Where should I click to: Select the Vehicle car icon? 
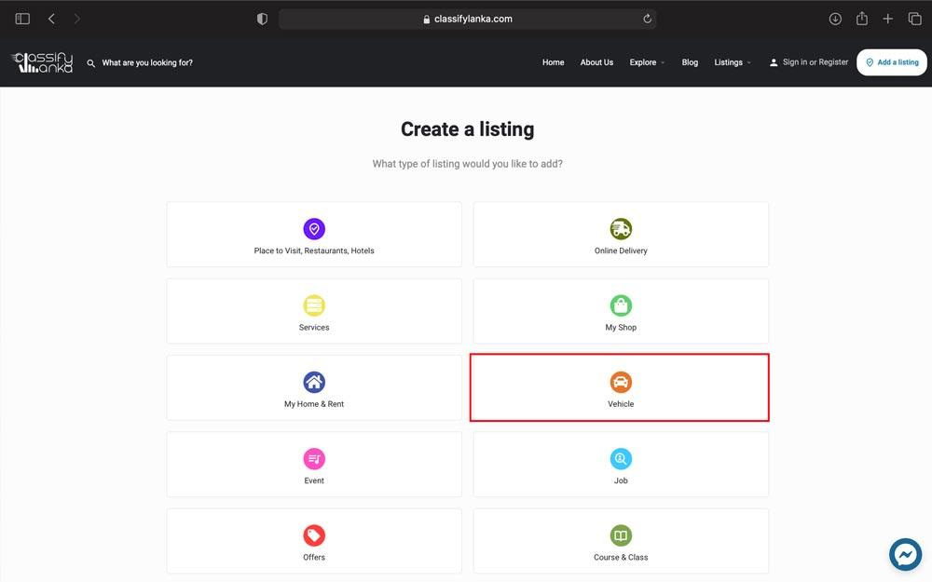click(621, 382)
